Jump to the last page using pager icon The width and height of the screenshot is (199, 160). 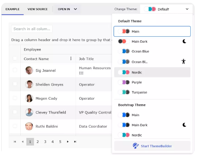75,142
